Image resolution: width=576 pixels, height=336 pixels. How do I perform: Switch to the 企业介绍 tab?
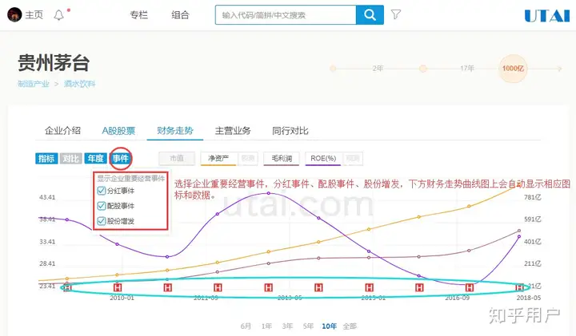coord(62,130)
